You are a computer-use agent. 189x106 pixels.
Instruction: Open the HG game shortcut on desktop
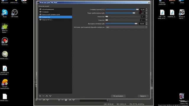pyautogui.click(x=182, y=14)
